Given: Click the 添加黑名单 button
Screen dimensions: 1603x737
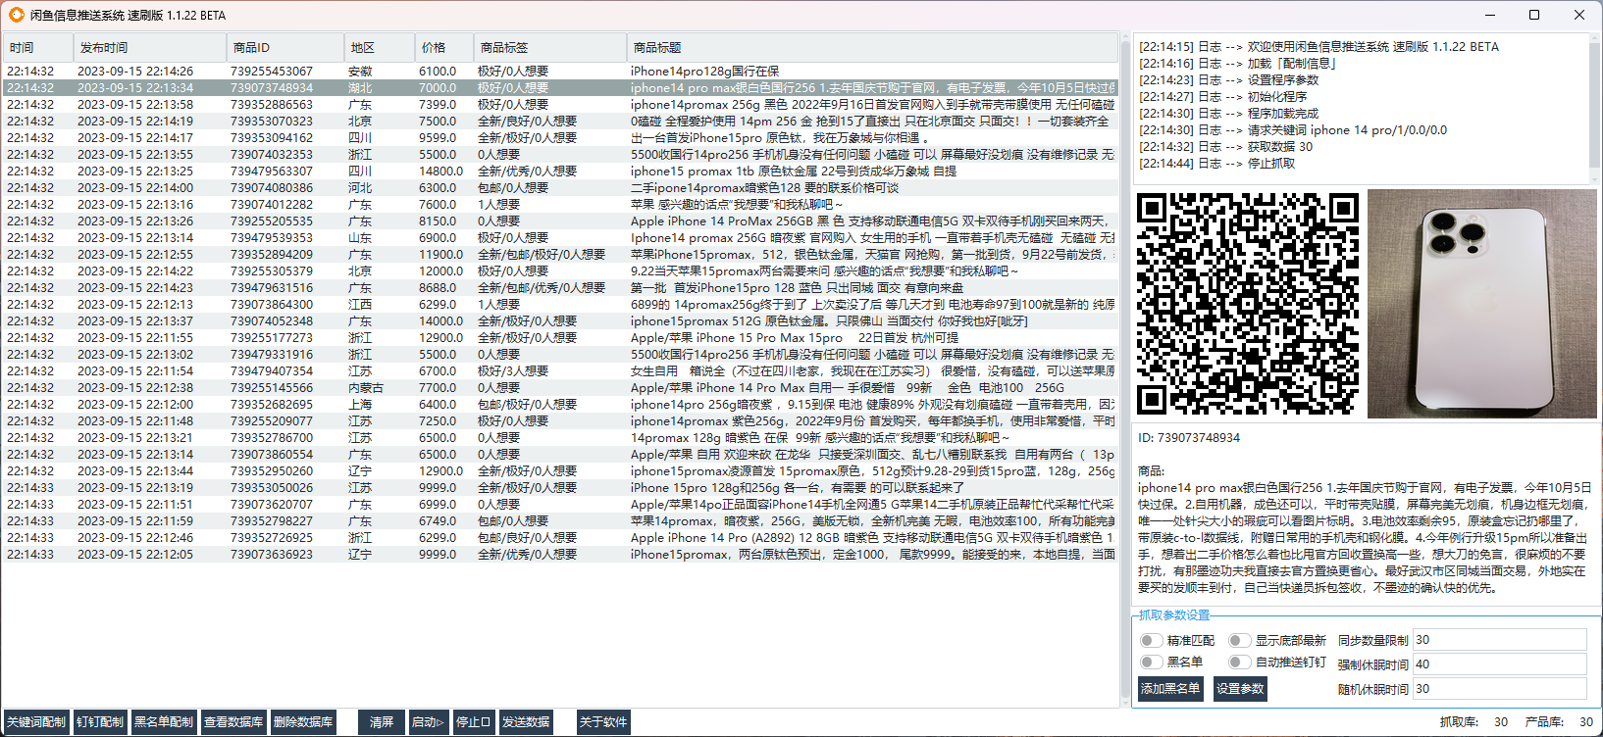Looking at the screenshot, I should click(x=1170, y=689).
